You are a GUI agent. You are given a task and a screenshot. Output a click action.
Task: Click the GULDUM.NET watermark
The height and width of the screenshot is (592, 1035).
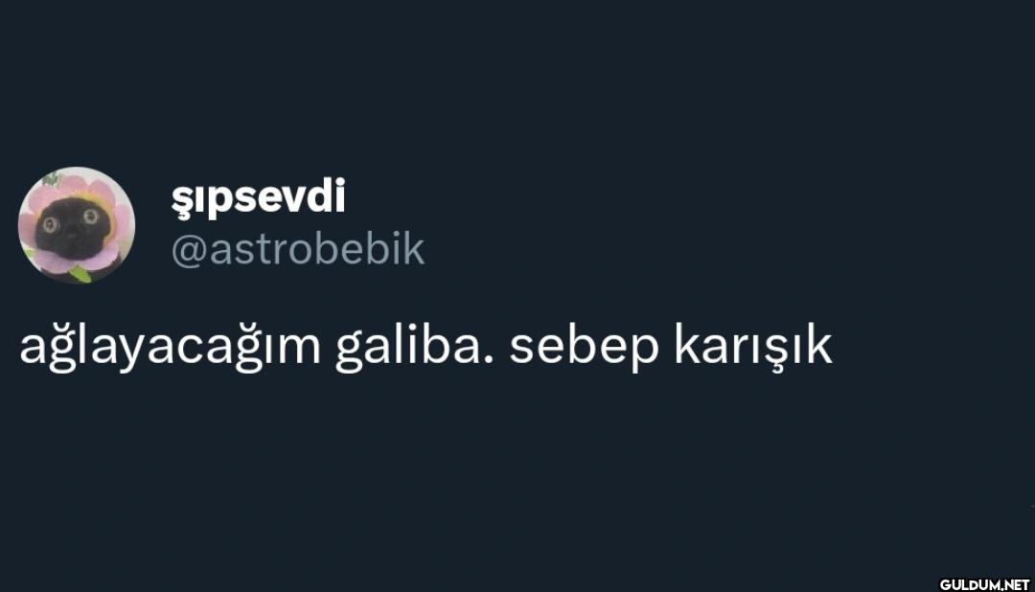click(985, 584)
